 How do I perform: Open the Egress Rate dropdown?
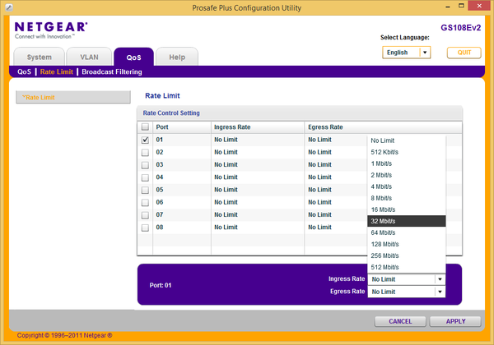(x=440, y=292)
